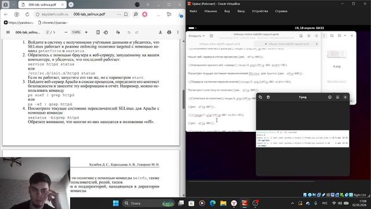Screen dimensions: 371x209
Task: Expand the browser tab list chevron
Action: (x=13, y=5)
